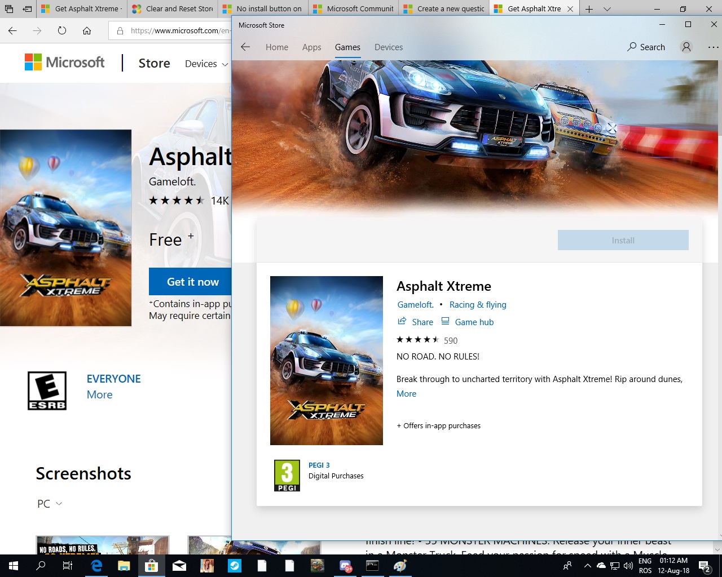
Task: Switch to Microsoft Community Edge tab
Action: click(x=353, y=8)
